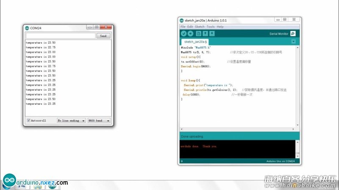This screenshot has width=339, height=190.
Task: Click the Send button in COM24
Action: [103, 36]
